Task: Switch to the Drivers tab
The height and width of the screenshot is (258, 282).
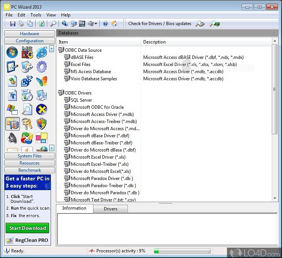Action: [x=110, y=209]
